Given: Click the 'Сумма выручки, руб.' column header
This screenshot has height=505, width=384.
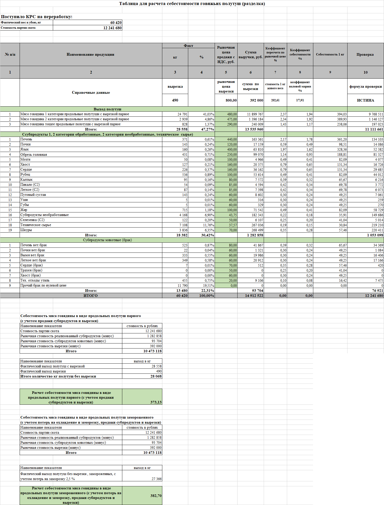Looking at the screenshot, I should point(251,54).
